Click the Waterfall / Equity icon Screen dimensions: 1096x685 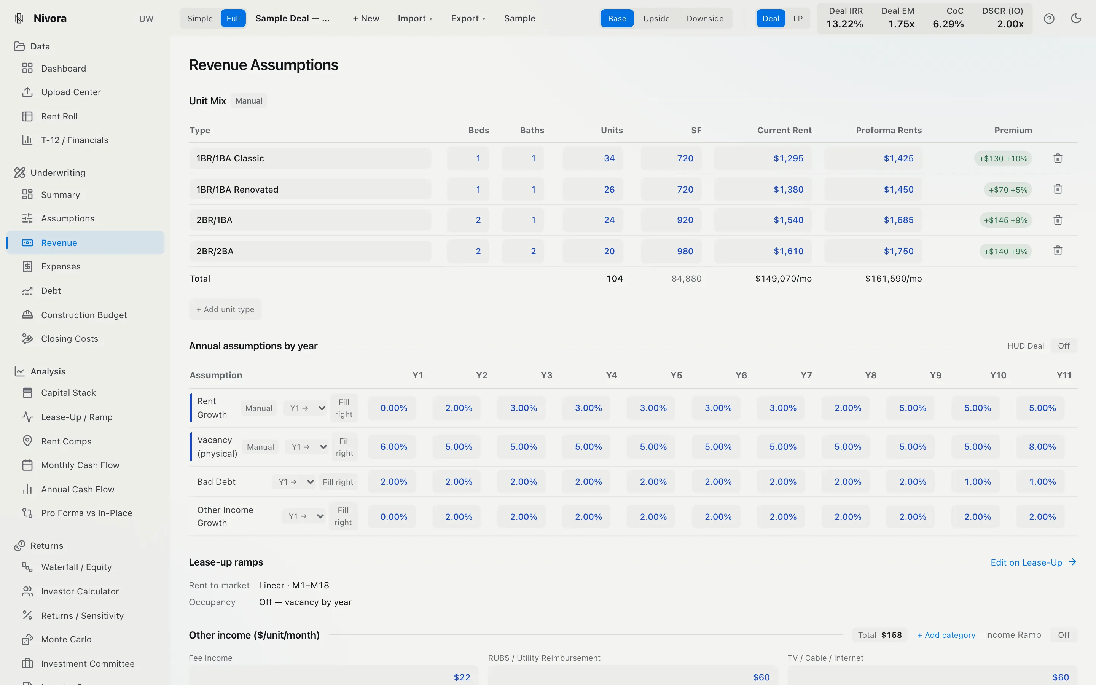coord(27,567)
